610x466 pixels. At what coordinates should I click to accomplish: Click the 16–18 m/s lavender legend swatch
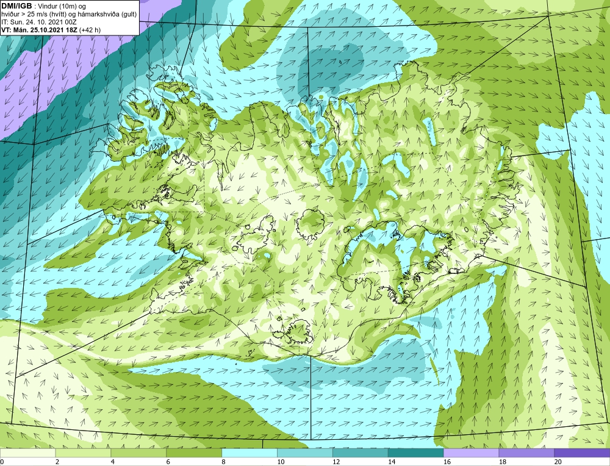(x=471, y=453)
